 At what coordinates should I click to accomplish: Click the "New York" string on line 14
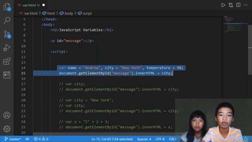click(x=131, y=68)
